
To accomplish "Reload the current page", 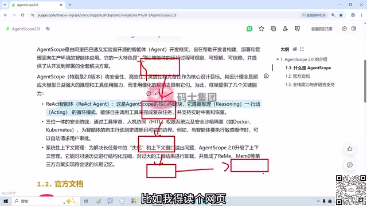I will (23, 15).
